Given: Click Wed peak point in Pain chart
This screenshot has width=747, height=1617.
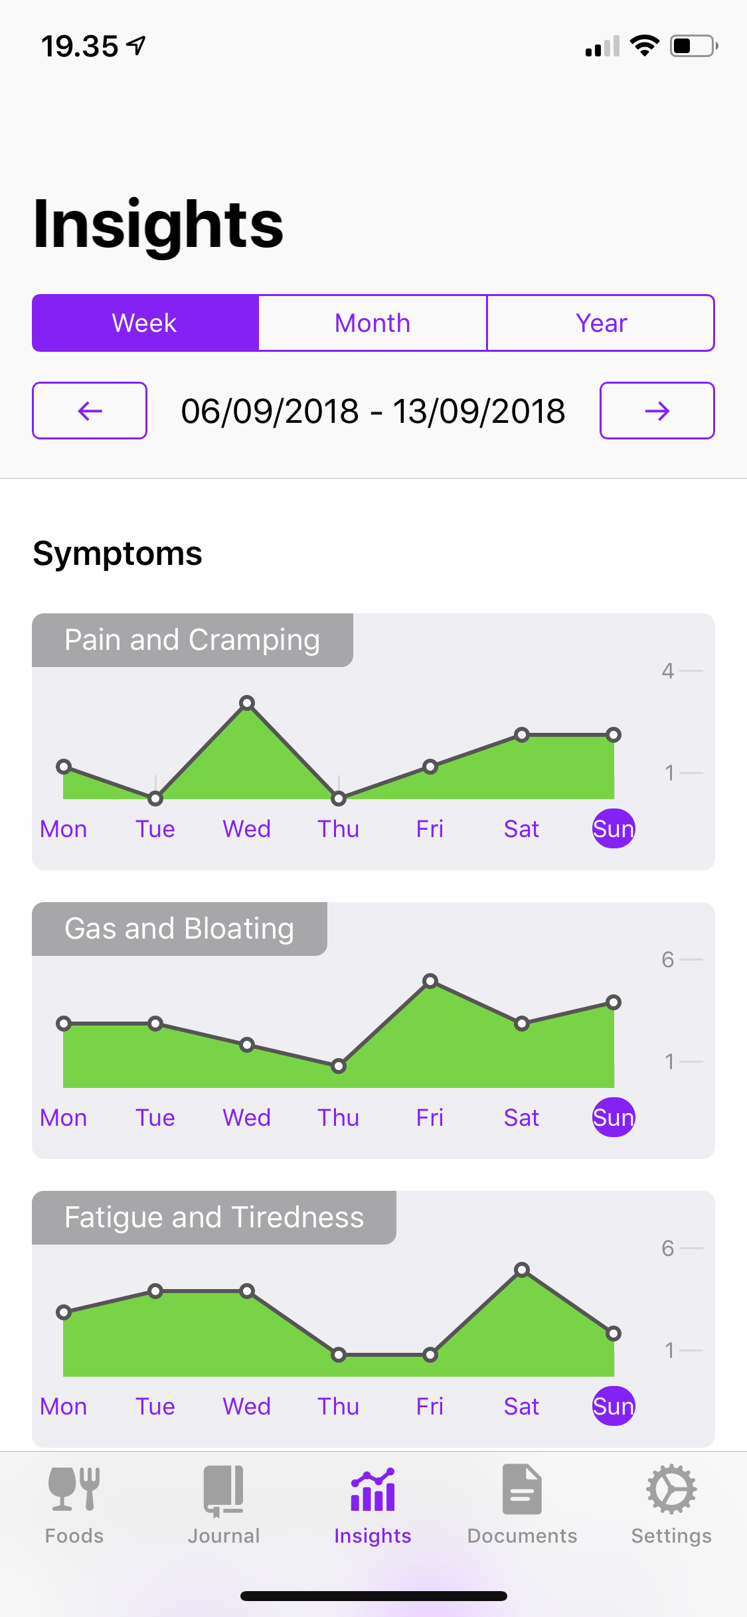Looking at the screenshot, I should click(247, 703).
